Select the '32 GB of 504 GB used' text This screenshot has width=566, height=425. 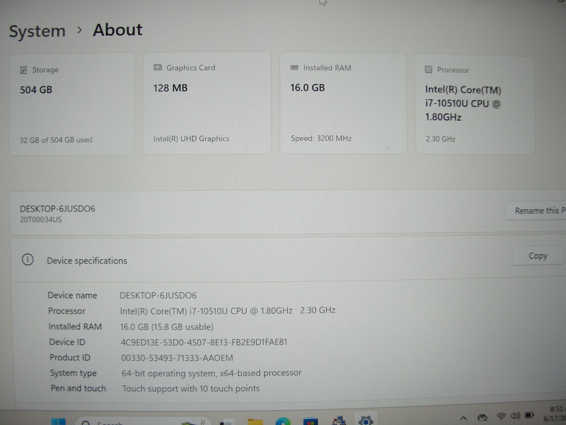[x=56, y=140]
